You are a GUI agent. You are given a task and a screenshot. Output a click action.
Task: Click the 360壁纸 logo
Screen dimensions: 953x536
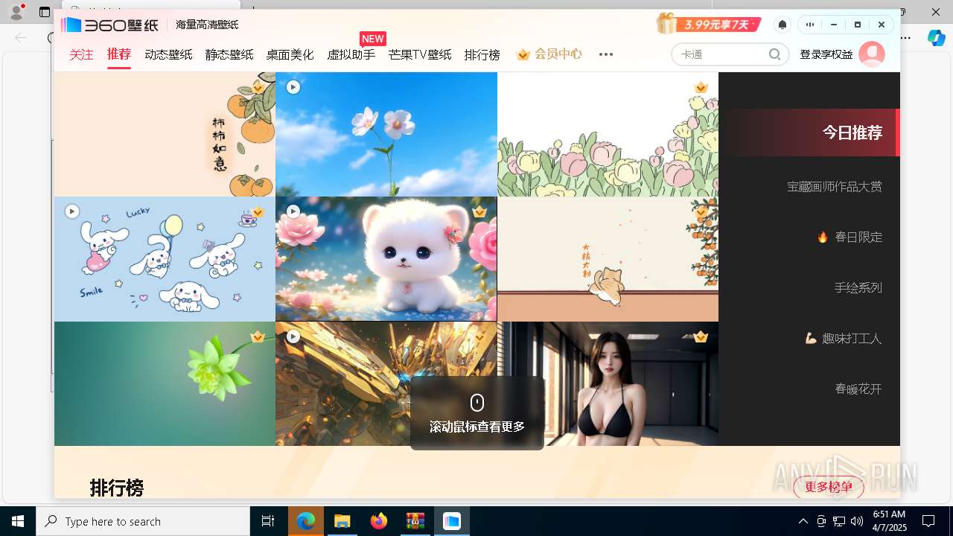click(x=110, y=25)
